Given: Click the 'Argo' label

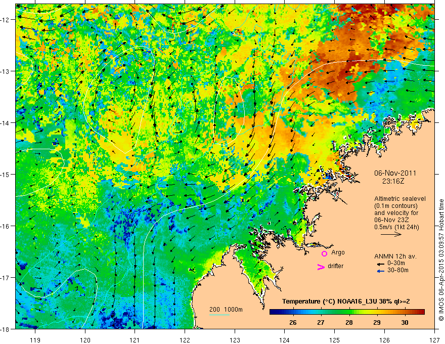Looking at the screenshot, I should (338, 252).
